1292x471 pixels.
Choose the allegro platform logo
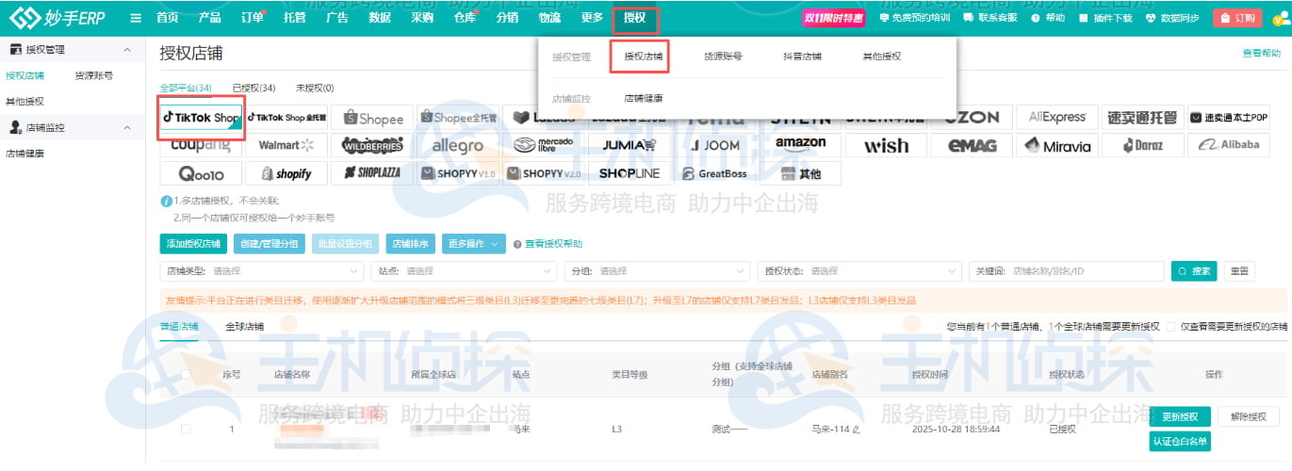click(459, 145)
